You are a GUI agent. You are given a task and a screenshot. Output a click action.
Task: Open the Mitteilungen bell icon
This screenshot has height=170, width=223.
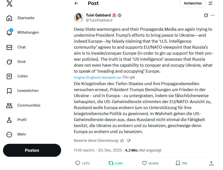coord(9,32)
